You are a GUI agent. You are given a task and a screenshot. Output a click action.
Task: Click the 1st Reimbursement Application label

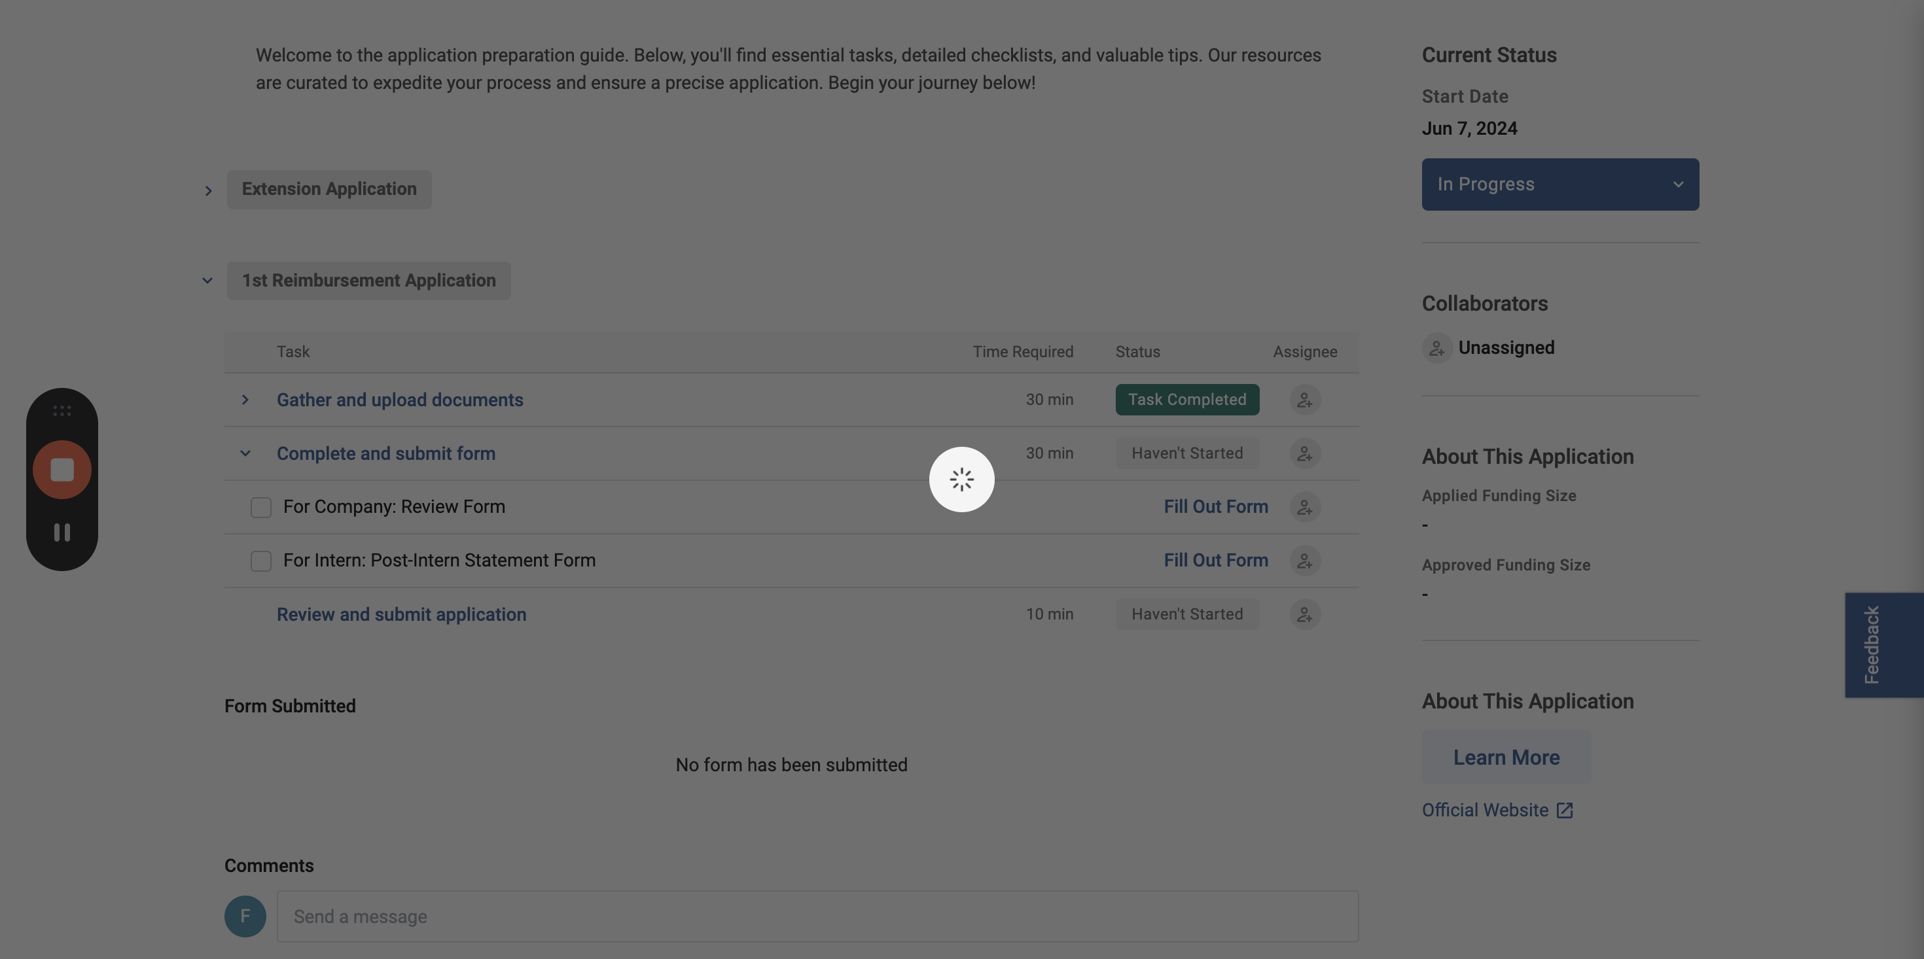pos(369,281)
